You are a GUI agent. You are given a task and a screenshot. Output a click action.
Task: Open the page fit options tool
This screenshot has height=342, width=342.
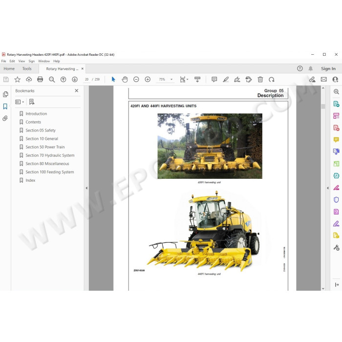coord(184,79)
